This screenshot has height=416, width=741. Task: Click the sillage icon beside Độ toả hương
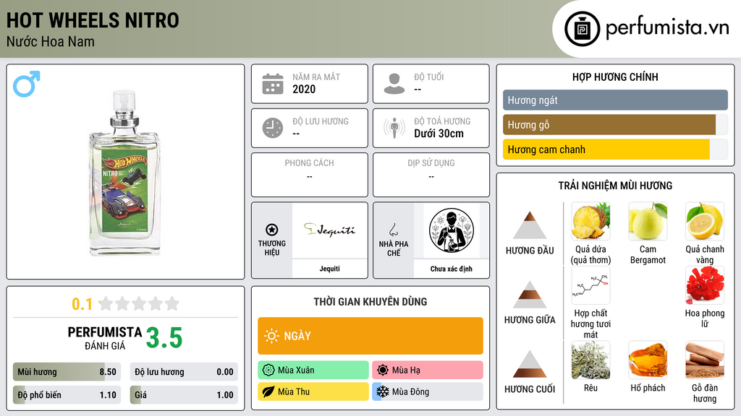coord(394,128)
